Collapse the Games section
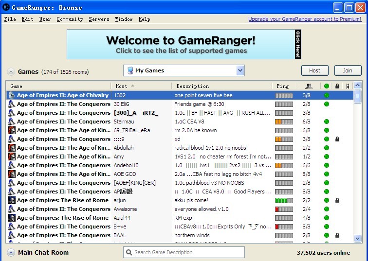 [11, 72]
